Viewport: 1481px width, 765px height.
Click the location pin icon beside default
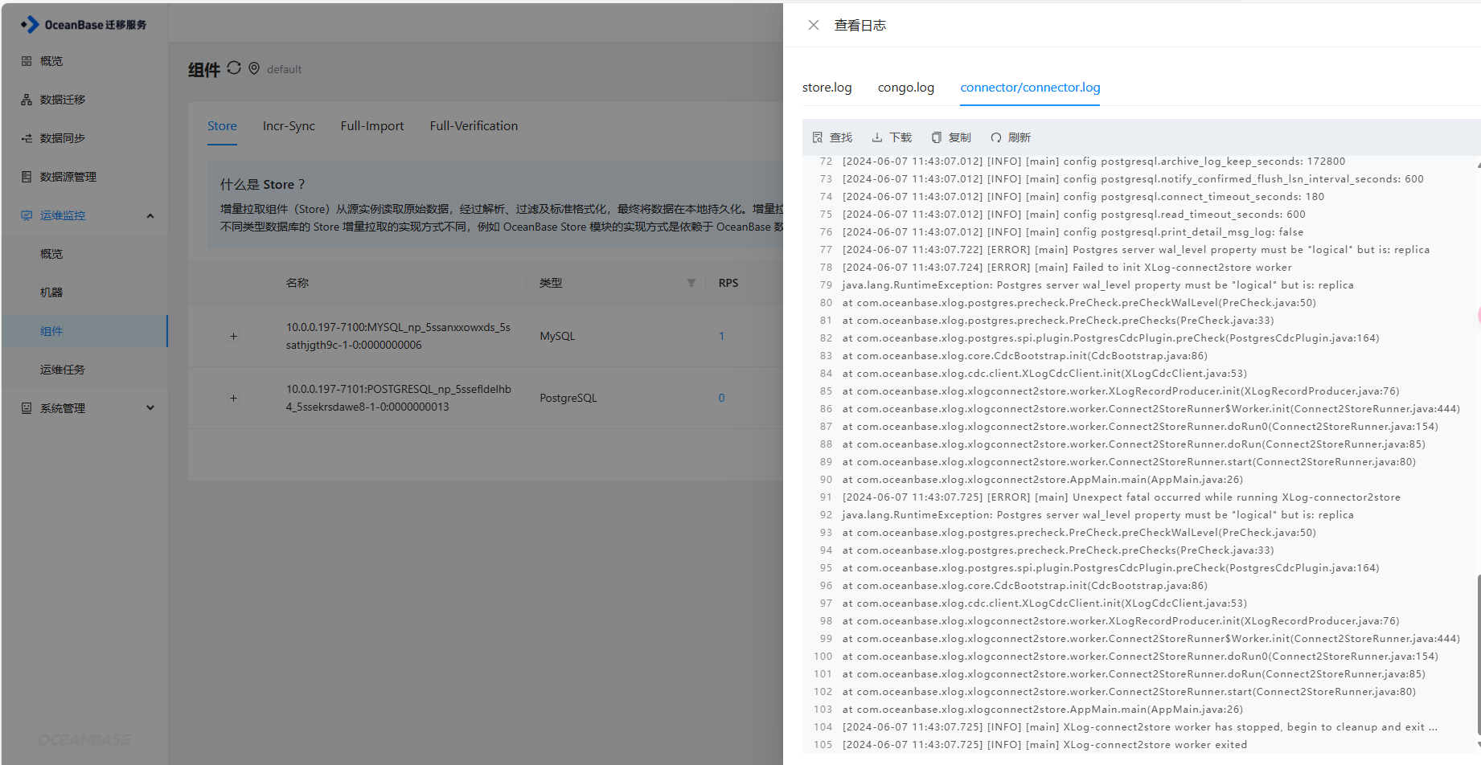254,68
